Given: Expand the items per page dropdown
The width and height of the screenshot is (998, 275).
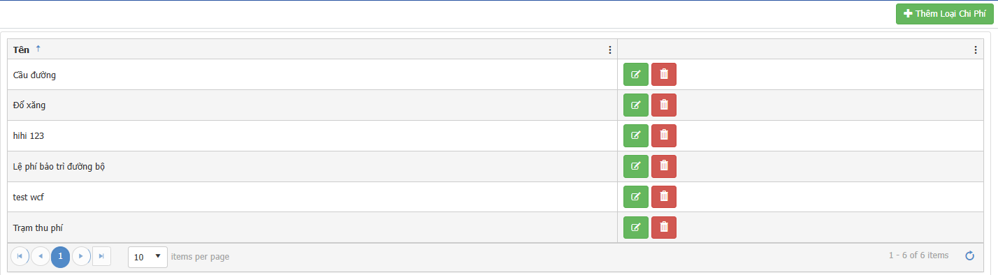Looking at the screenshot, I should 148,257.
